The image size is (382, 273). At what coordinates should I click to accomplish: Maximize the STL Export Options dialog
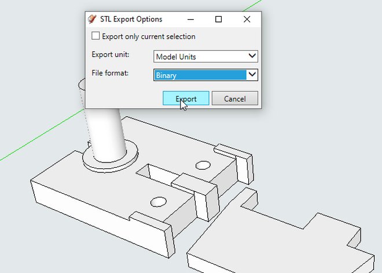pyautogui.click(x=218, y=19)
